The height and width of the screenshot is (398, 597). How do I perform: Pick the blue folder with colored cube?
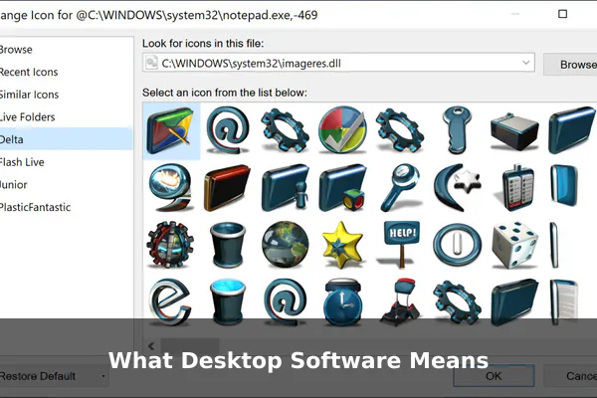pyautogui.click(x=342, y=188)
